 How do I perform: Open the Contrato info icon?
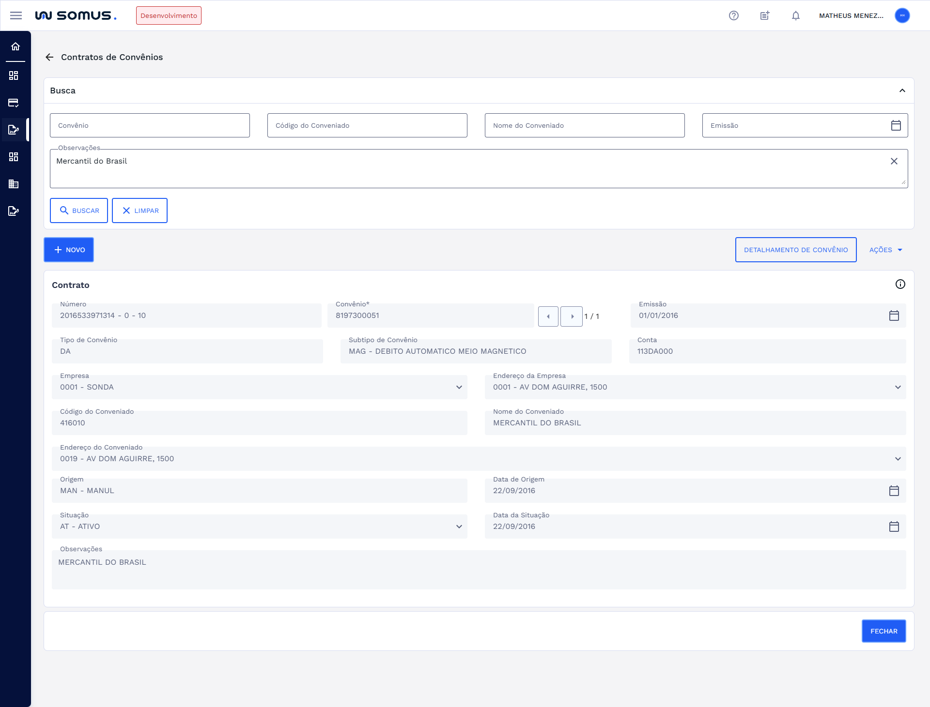(900, 284)
